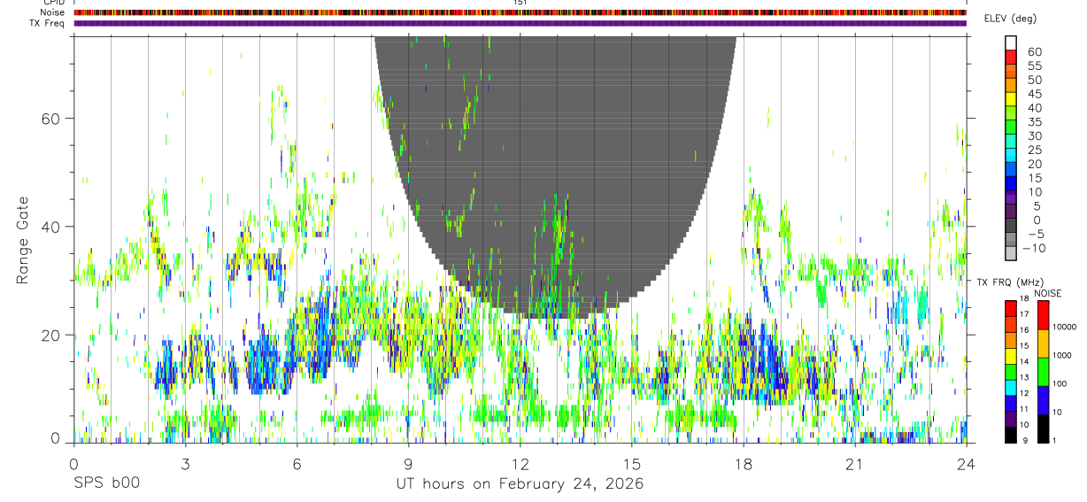Click the multicolored Noise strip above the plot
This screenshot has height=502, width=1087.
pyautogui.click(x=520, y=12)
